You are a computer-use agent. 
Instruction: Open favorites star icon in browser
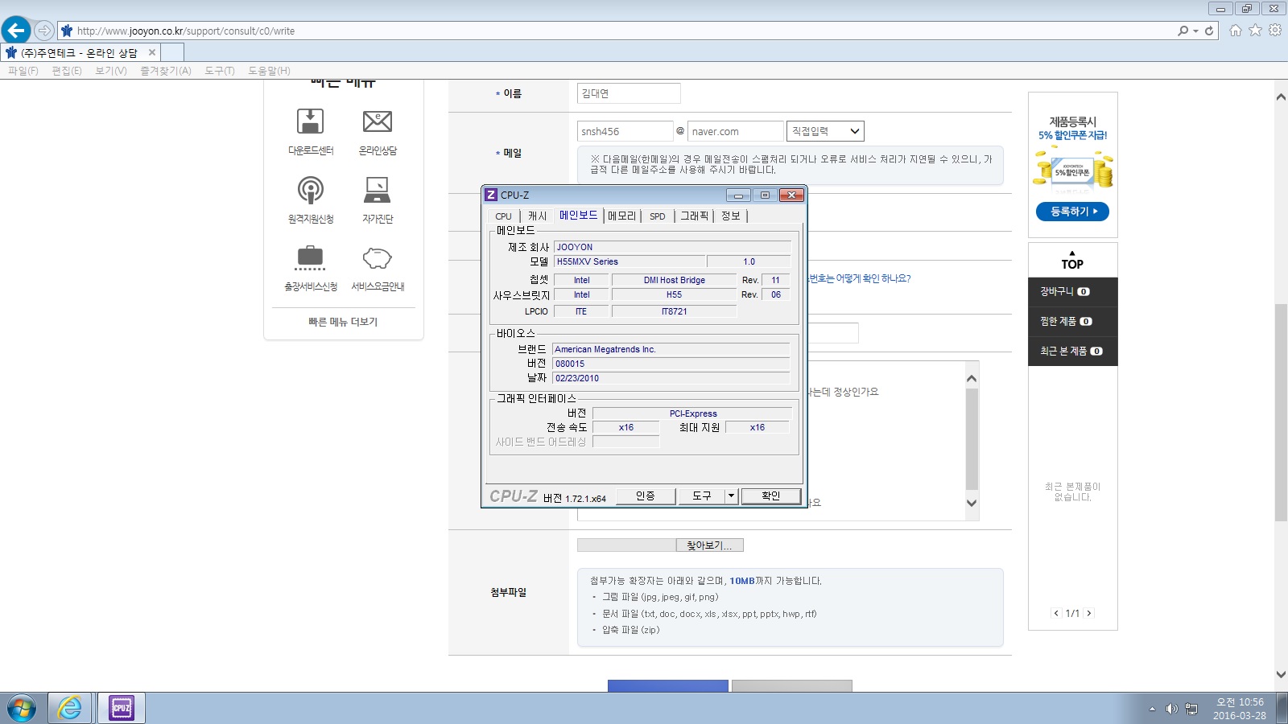click(1255, 31)
